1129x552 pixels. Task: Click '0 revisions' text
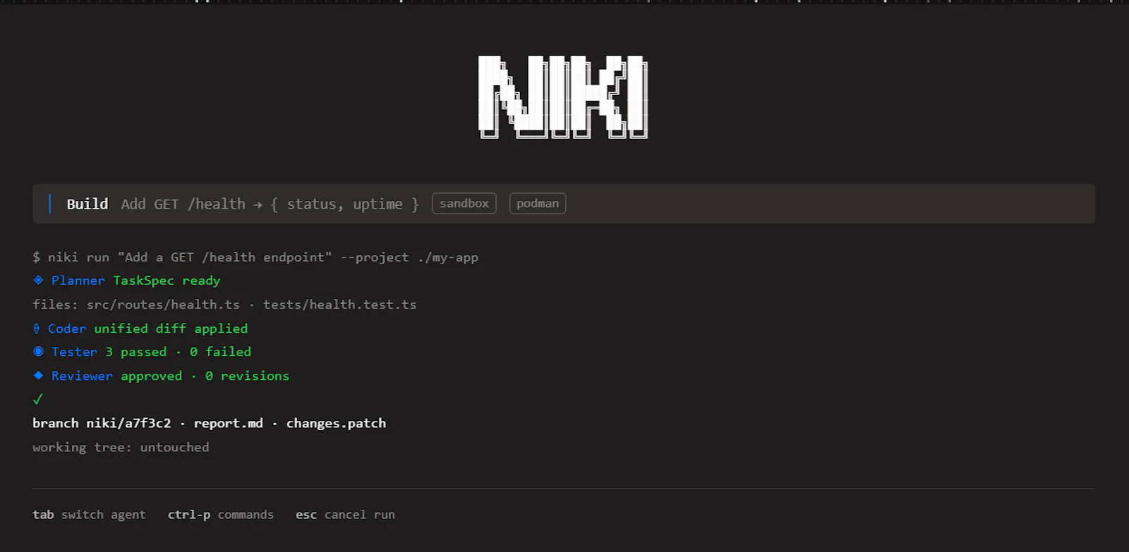click(247, 376)
